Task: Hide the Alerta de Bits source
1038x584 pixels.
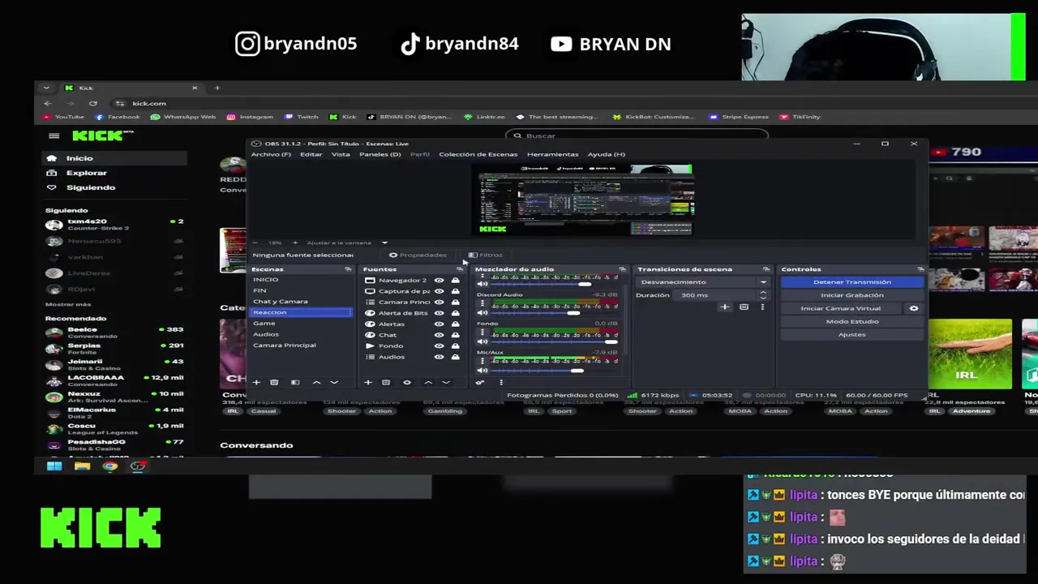Action: [x=440, y=313]
